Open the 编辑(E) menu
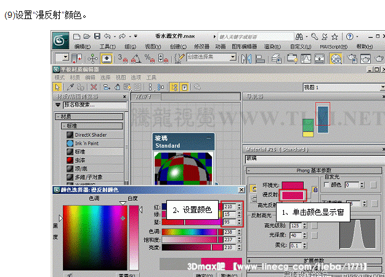This screenshot has height=277, width=385. point(83,46)
